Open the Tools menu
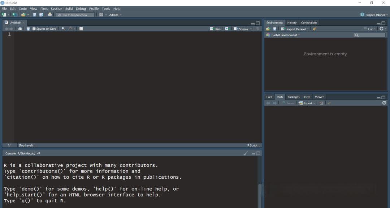 [x=106, y=9]
